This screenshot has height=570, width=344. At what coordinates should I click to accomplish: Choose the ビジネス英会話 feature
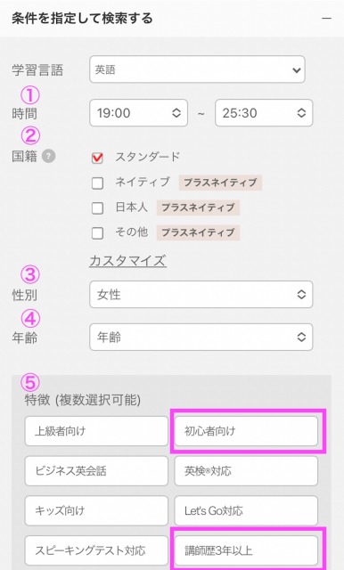(x=96, y=471)
